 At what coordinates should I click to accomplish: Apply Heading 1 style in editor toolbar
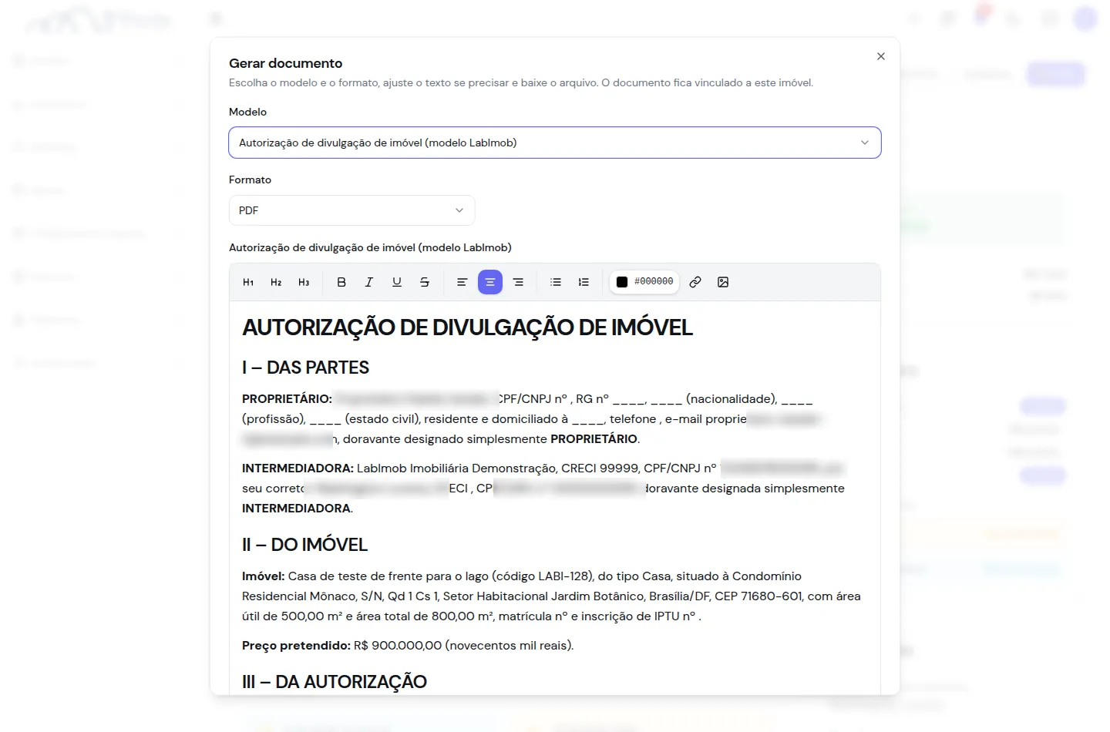pyautogui.click(x=248, y=282)
